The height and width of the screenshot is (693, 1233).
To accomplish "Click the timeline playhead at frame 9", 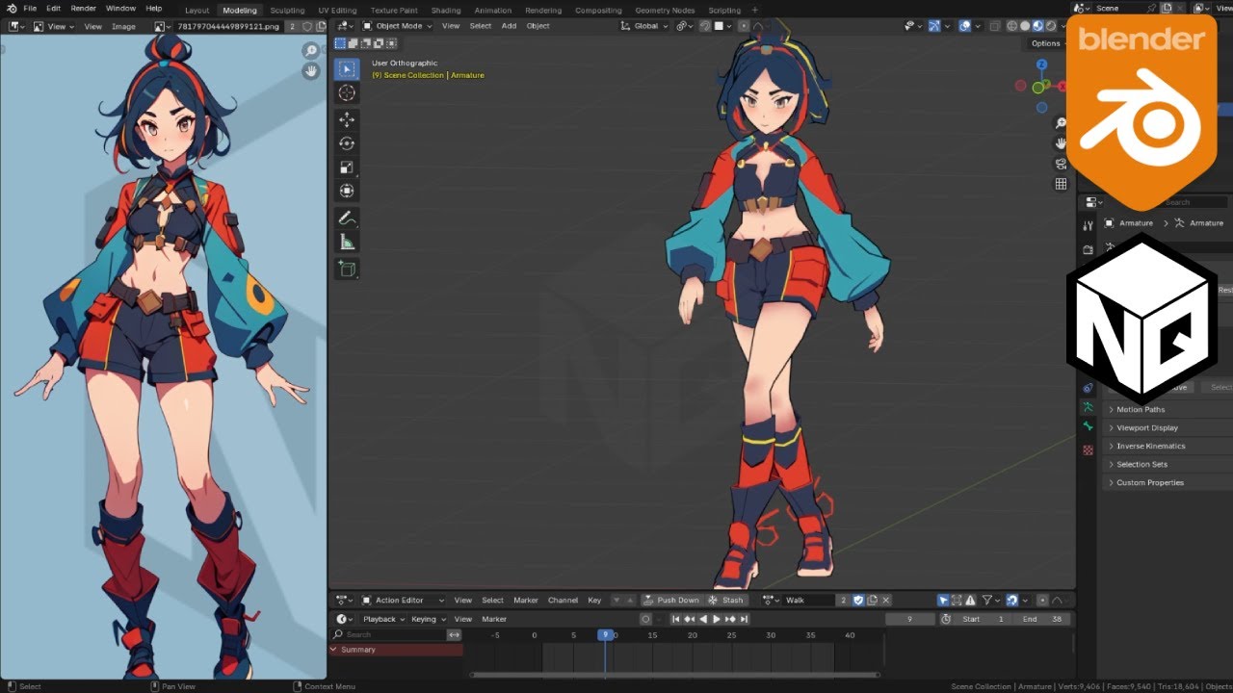I will click(605, 635).
